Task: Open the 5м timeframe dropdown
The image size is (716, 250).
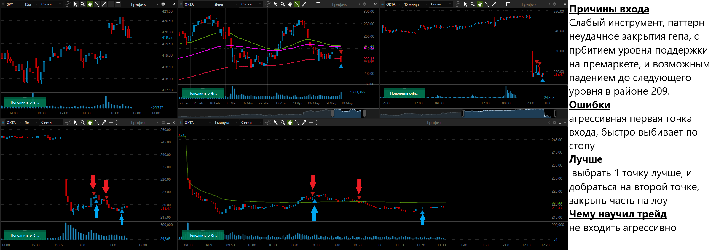Action: [x=31, y=122]
